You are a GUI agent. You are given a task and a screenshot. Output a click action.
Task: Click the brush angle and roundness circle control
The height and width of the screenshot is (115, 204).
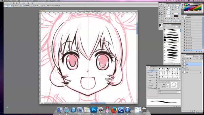click(174, 85)
